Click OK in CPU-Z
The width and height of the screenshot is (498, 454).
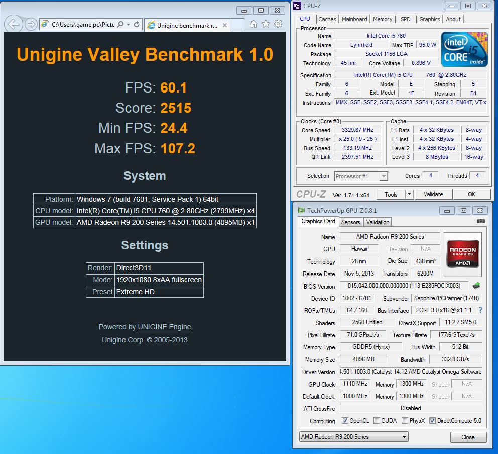pyautogui.click(x=471, y=194)
